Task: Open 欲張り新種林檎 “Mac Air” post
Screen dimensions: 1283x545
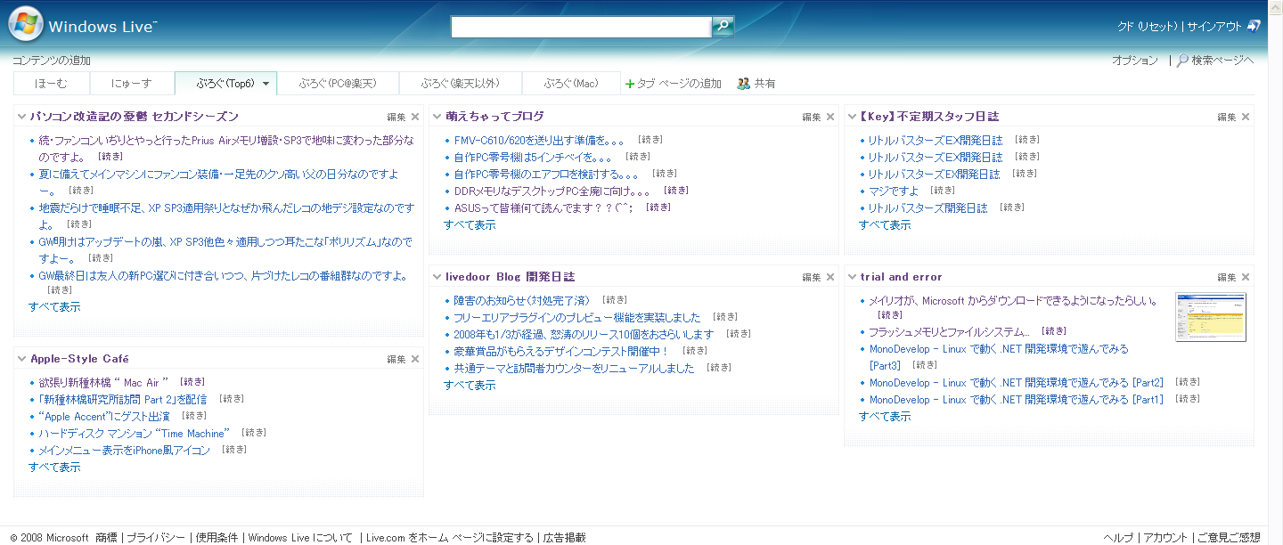Action: tap(103, 383)
